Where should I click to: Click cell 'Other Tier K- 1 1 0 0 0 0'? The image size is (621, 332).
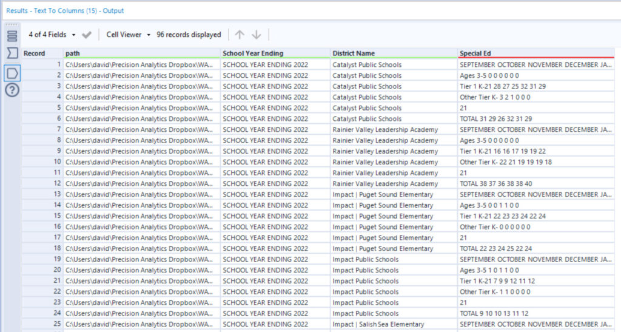[536, 292]
